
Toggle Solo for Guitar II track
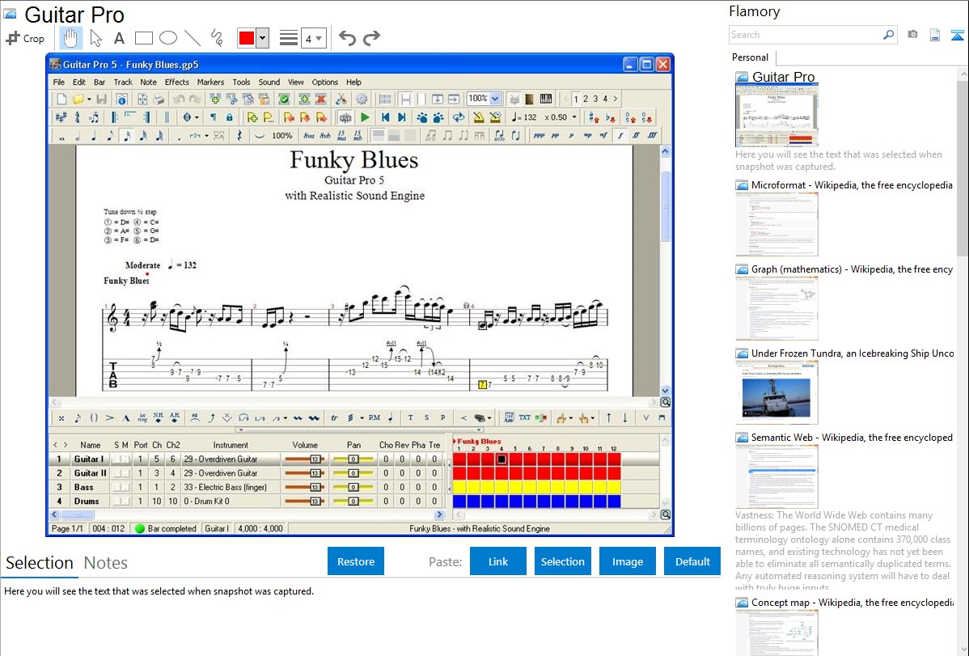116,474
